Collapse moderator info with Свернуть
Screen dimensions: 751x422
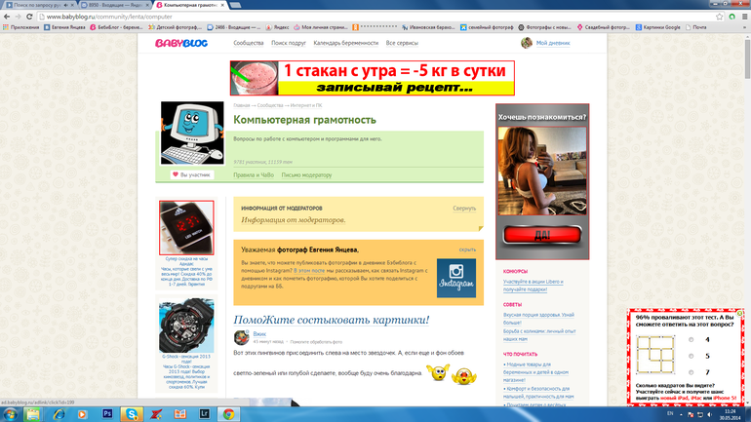464,209
